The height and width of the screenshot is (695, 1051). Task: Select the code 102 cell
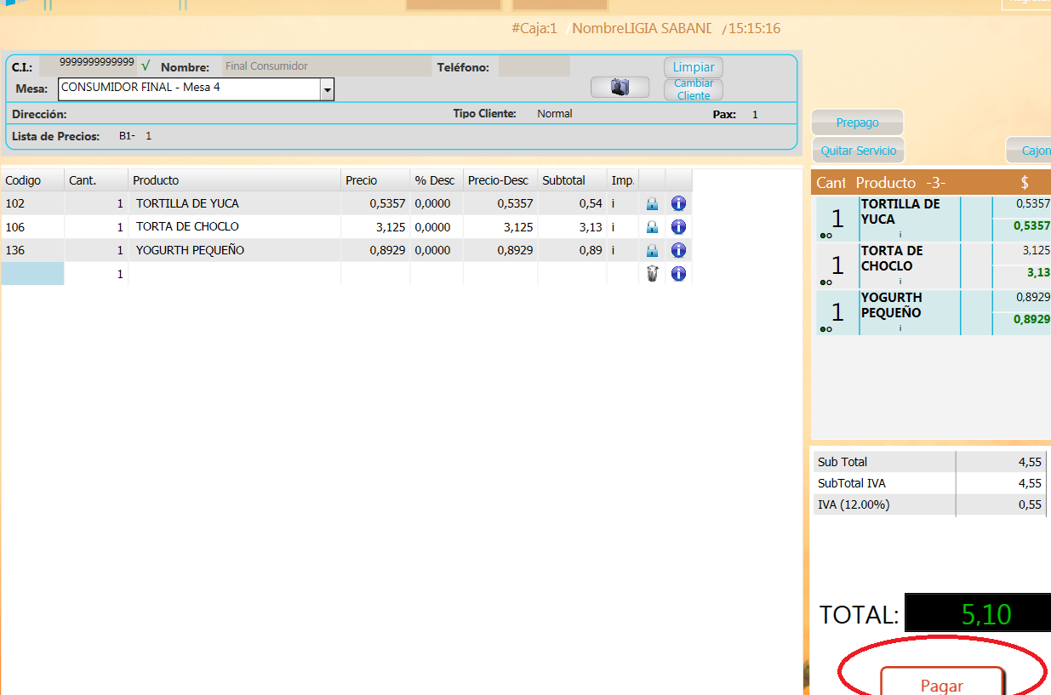[x=32, y=203]
